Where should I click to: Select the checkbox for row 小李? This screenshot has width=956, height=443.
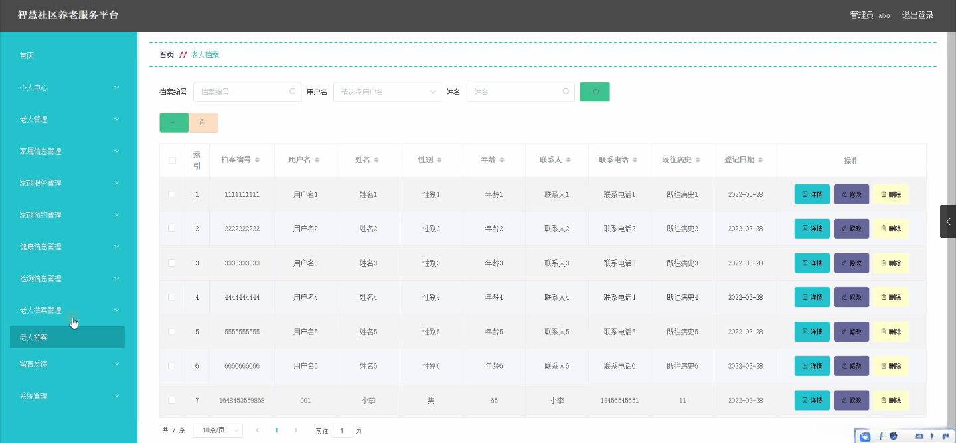coord(172,401)
